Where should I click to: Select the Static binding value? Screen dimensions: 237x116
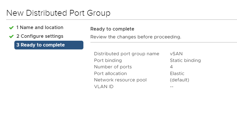click(185, 60)
